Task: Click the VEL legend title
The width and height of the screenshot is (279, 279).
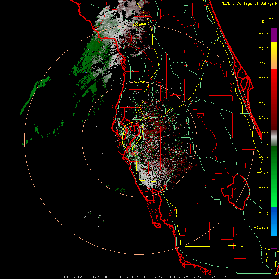Action: coord(272,19)
